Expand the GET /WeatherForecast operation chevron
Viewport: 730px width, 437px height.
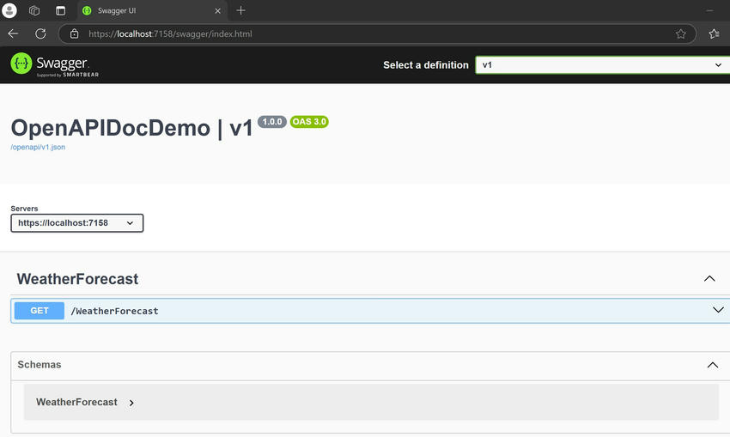[x=718, y=310]
